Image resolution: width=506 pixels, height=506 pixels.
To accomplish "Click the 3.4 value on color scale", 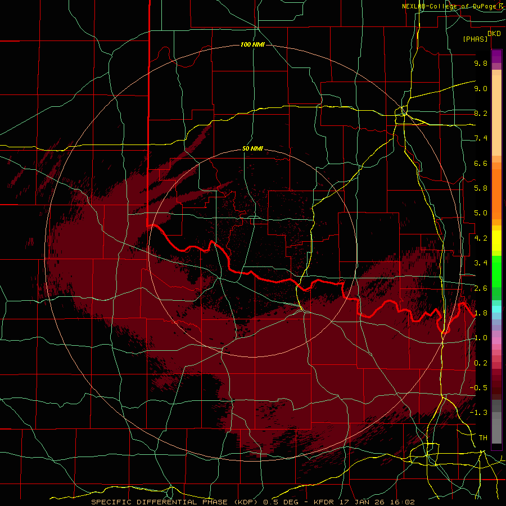I will (x=481, y=263).
